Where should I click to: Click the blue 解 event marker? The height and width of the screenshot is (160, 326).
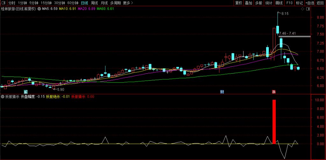pos(25,92)
